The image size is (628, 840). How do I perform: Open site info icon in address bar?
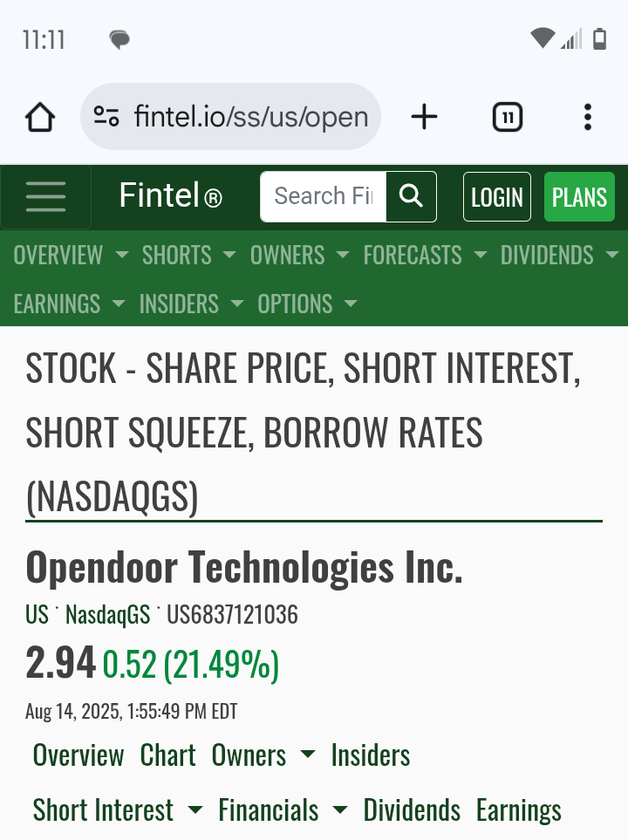106,116
